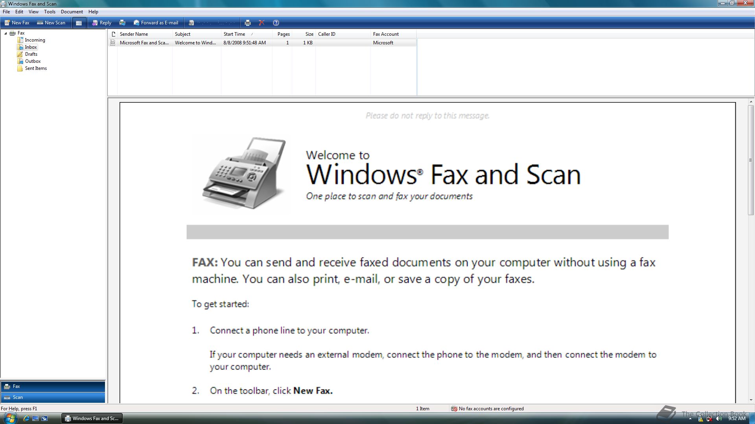Click Switch between windows icon
The image size is (755, 424).
coord(44,419)
